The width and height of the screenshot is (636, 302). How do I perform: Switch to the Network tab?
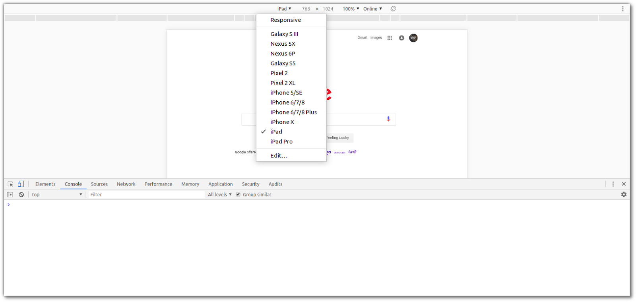pyautogui.click(x=126, y=184)
